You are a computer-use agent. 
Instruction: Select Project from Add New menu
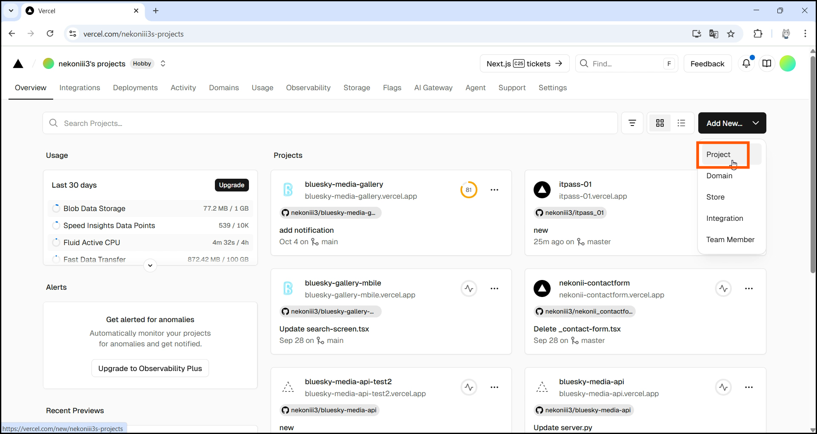(x=731, y=154)
